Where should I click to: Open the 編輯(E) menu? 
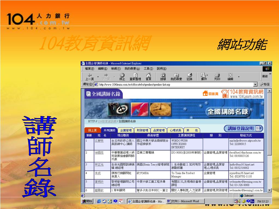point(103,69)
